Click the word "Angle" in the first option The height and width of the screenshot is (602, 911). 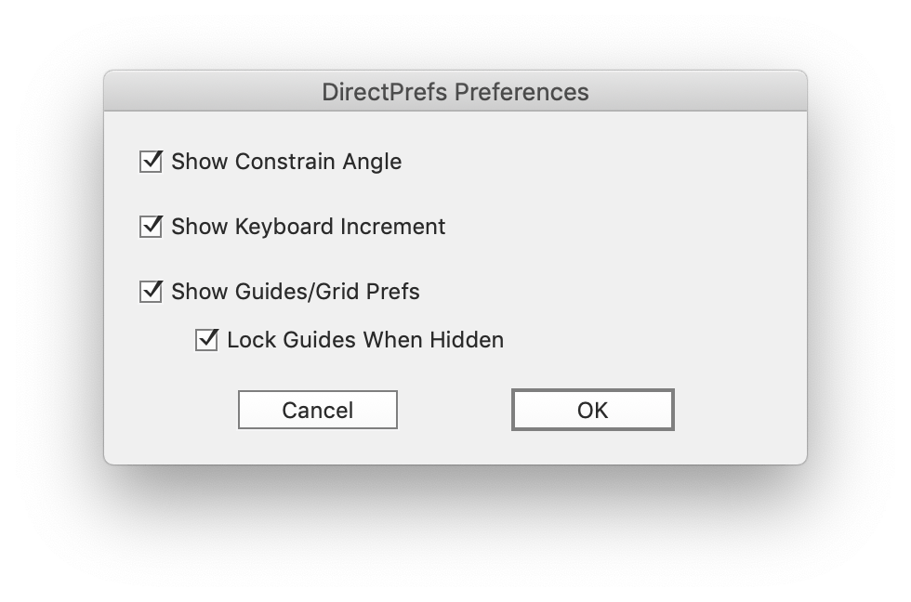click(371, 162)
